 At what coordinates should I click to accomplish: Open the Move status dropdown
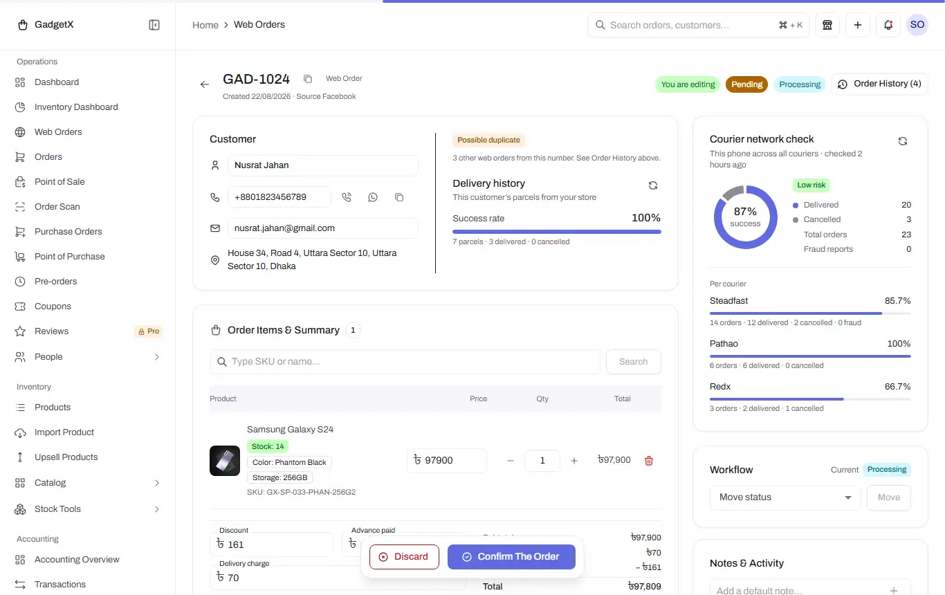(785, 497)
